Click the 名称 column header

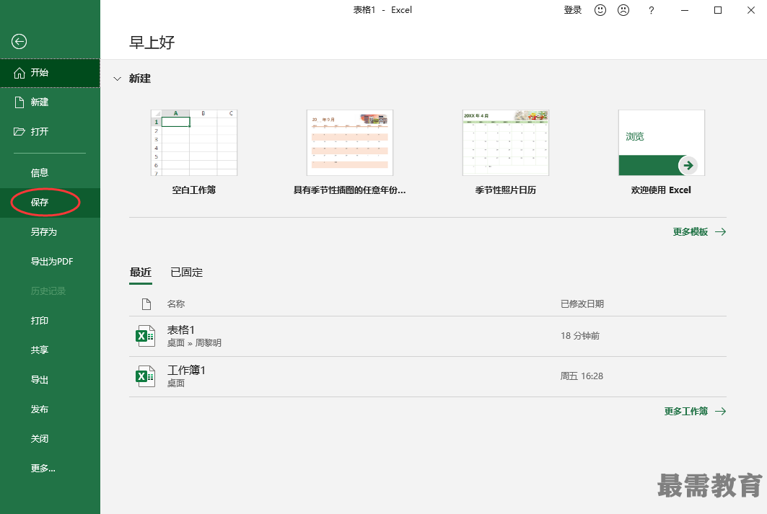click(176, 304)
